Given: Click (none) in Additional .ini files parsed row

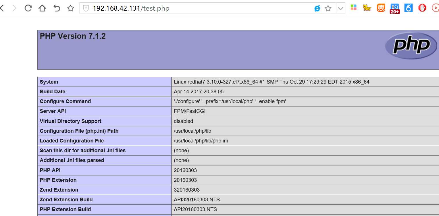Looking at the screenshot, I should (181, 160).
